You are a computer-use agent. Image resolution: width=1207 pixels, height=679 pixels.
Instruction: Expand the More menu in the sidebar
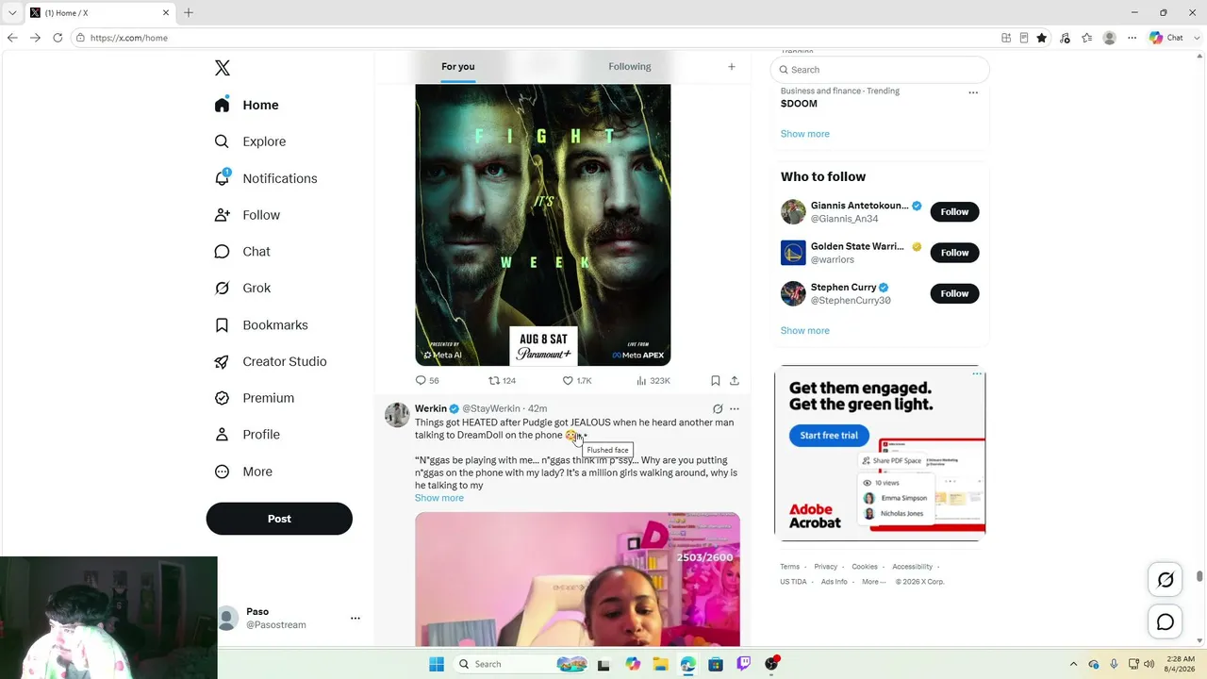click(x=243, y=472)
